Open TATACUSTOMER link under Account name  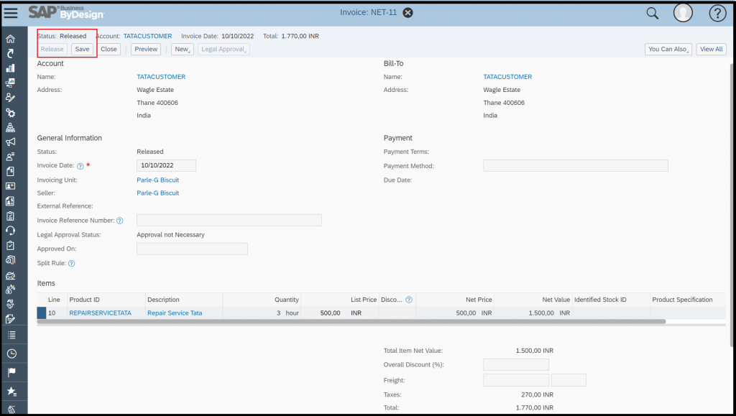[161, 77]
